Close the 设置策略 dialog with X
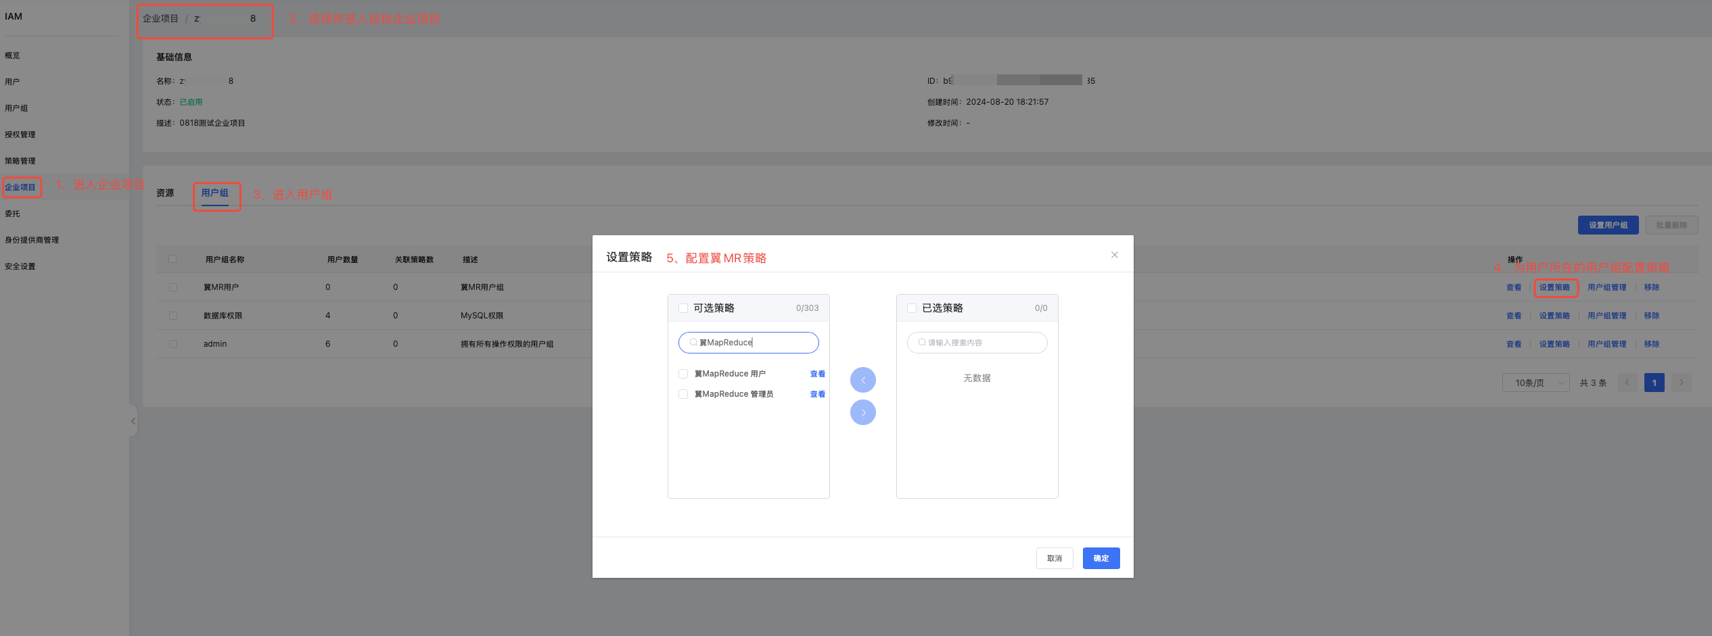The height and width of the screenshot is (636, 1712). (1114, 255)
